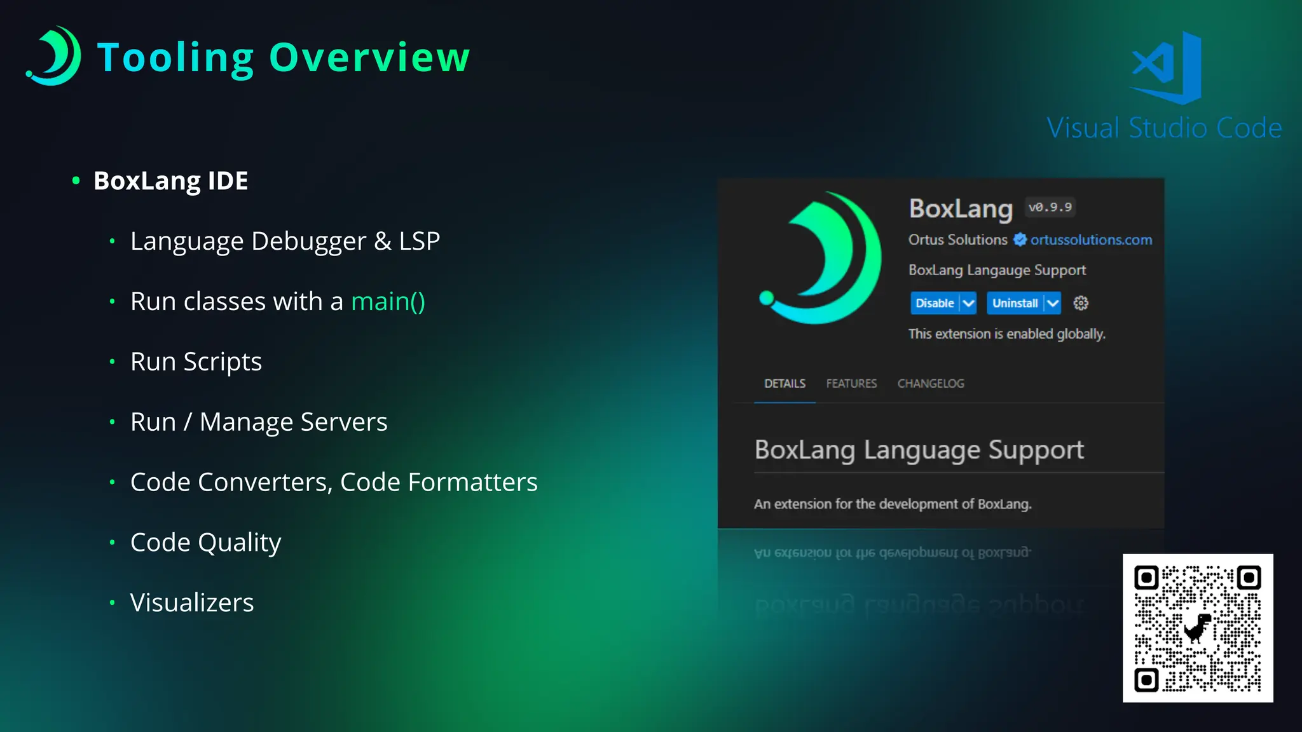This screenshot has width=1302, height=732.
Task: Switch to the DETAILS tab
Action: coord(785,384)
